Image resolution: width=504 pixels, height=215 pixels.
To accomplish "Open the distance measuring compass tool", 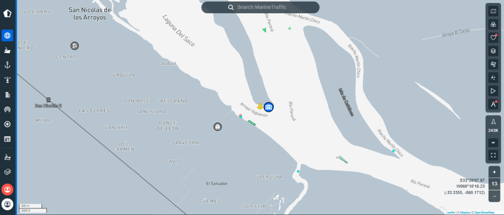I will (x=493, y=104).
